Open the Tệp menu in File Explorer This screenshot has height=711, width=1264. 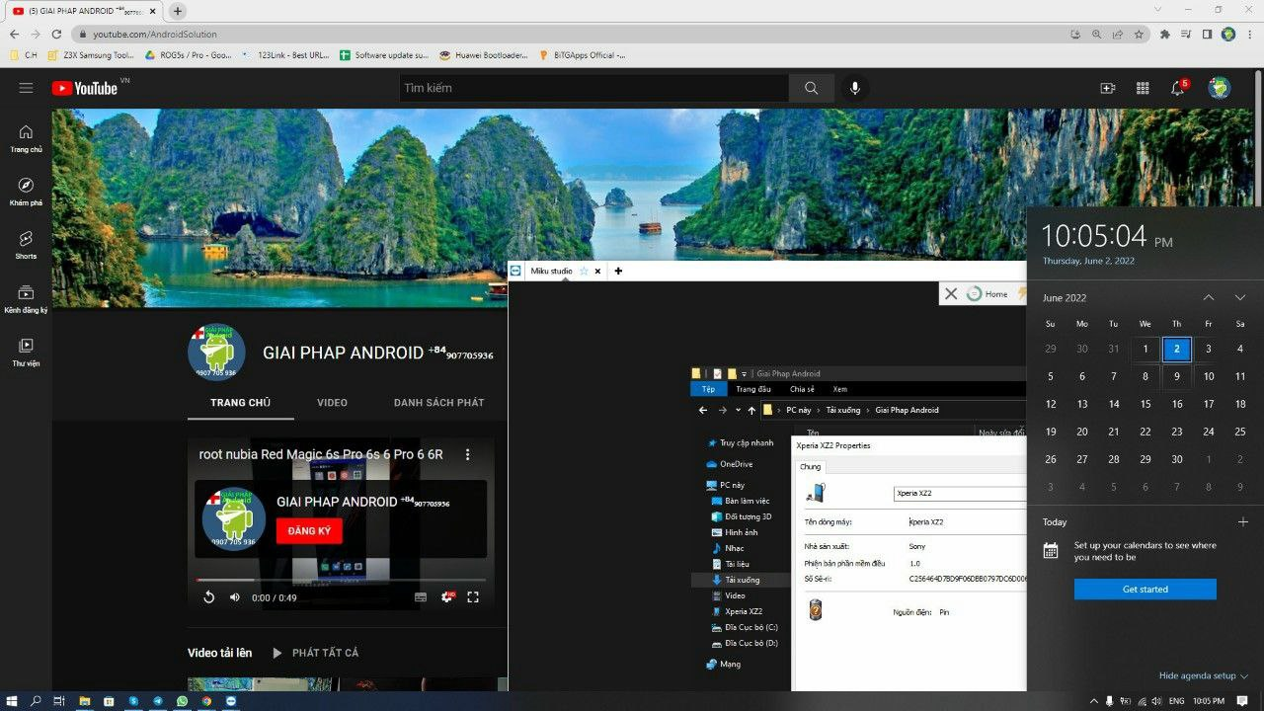point(708,389)
